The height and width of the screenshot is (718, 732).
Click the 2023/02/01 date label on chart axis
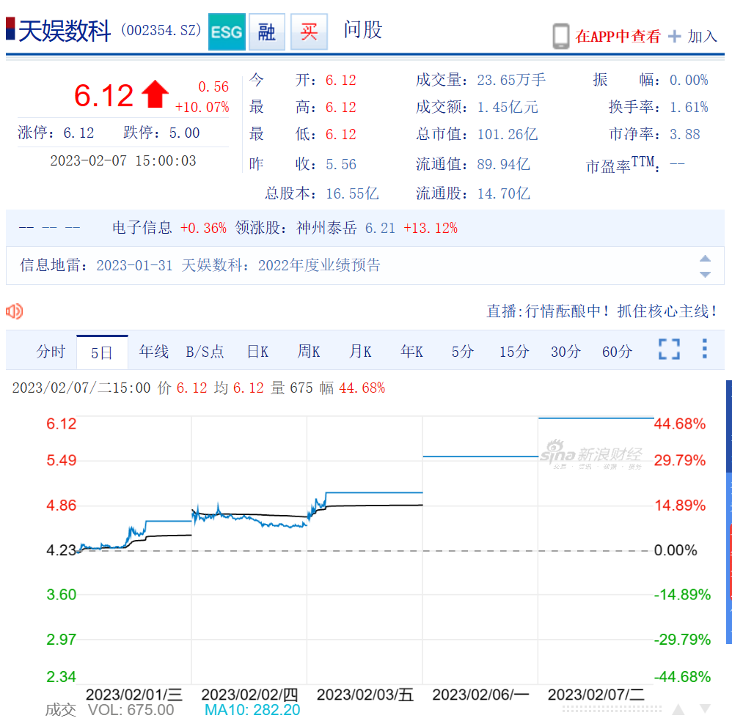pyautogui.click(x=134, y=695)
